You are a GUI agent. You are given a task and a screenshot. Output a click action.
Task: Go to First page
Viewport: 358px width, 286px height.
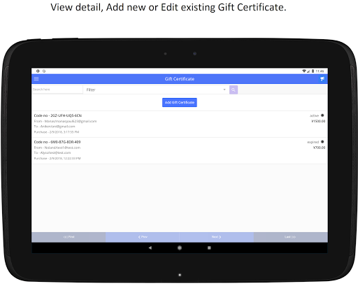click(69, 237)
